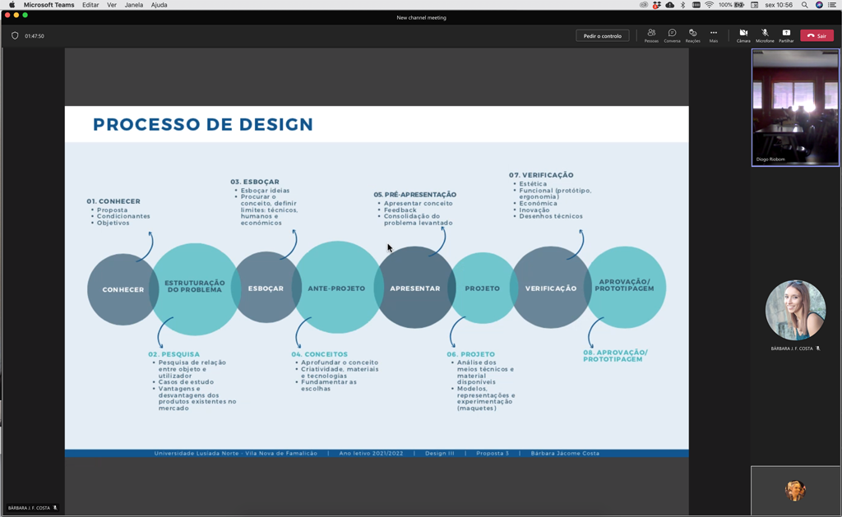Image resolution: width=842 pixels, height=517 pixels.
Task: Open the Ver menu
Action: point(112,5)
